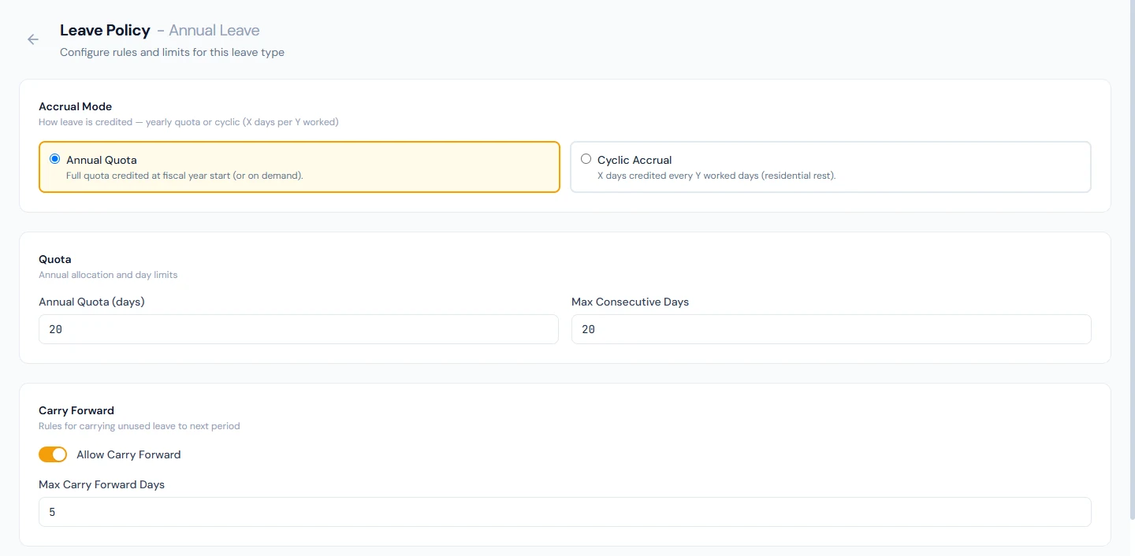Click the Allow Carry Forward label
This screenshot has height=556, width=1135.
128,454
